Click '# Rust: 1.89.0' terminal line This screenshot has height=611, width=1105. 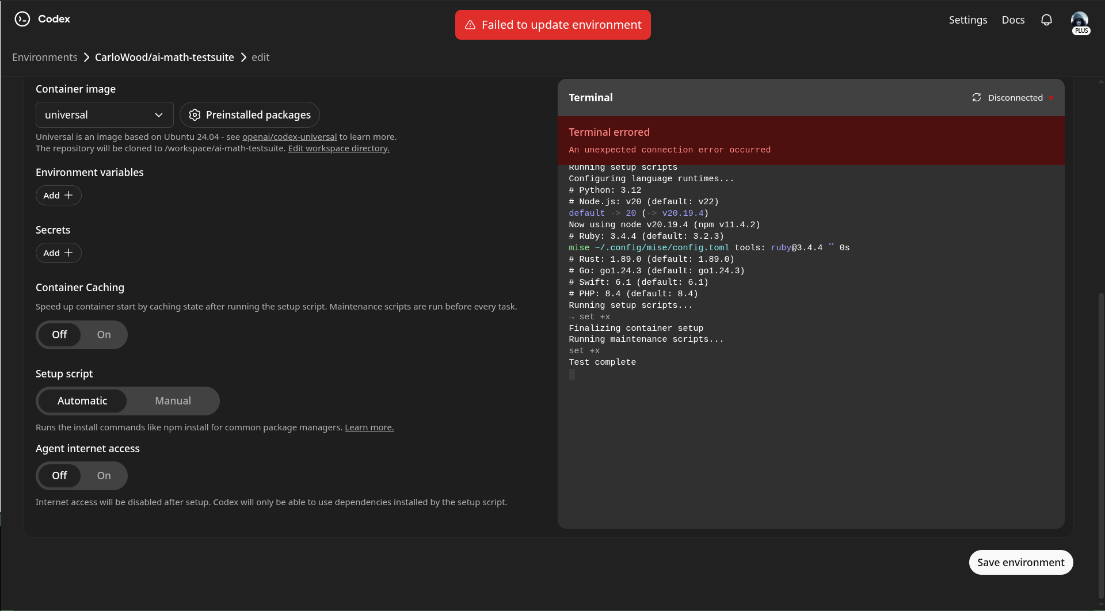point(651,259)
